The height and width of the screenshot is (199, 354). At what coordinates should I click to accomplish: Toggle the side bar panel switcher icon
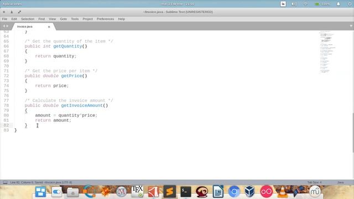tap(5, 182)
